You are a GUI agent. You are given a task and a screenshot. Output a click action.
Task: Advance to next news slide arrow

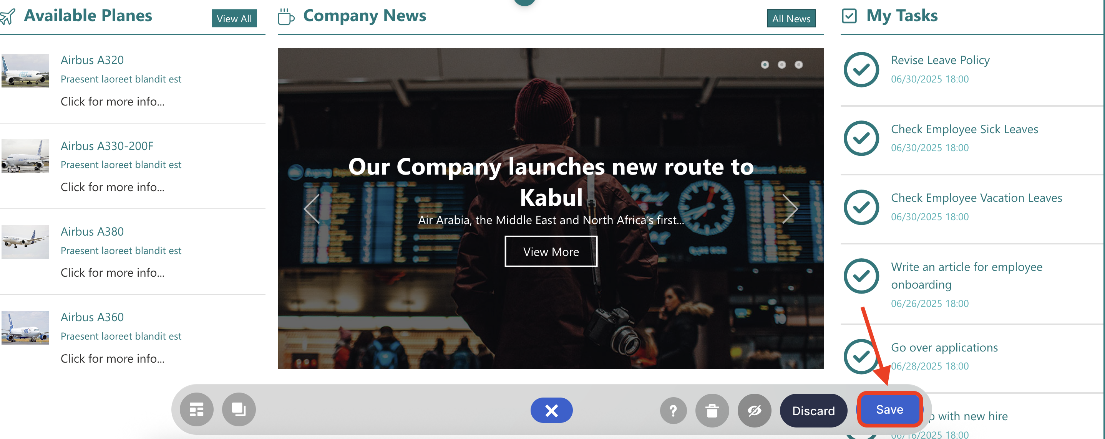[x=790, y=209]
